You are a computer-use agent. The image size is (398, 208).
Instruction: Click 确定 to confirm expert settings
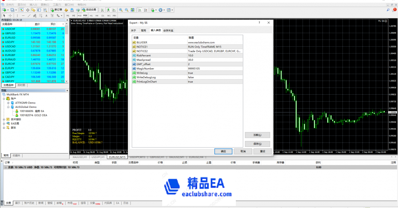point(223,151)
